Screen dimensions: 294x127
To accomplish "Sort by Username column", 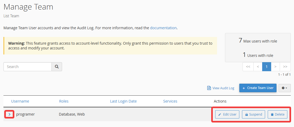I will click(x=20, y=101).
